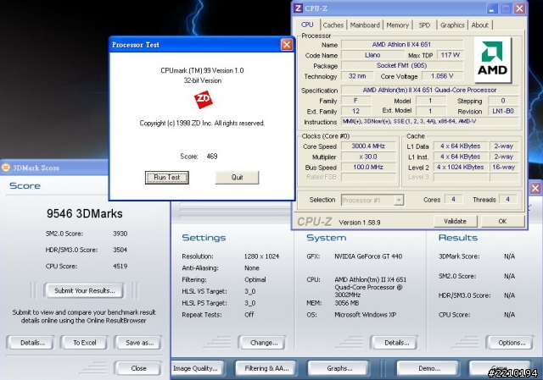543x380 pixels.
Task: Click the Cores count field in CPU-Z
Action: 453,200
